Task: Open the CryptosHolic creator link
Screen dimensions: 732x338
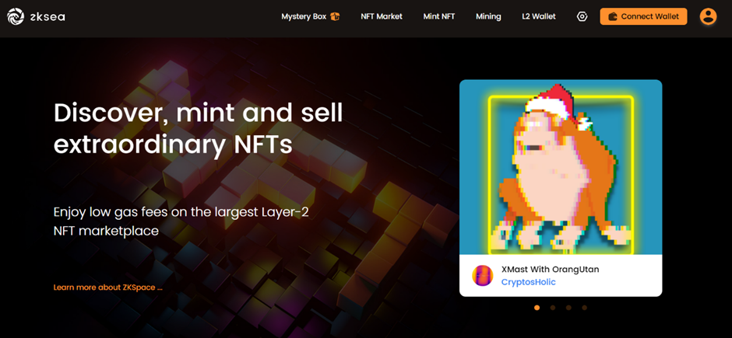Action: coord(528,282)
